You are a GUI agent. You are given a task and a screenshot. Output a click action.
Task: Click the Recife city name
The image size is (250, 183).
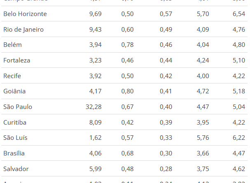[12, 76]
